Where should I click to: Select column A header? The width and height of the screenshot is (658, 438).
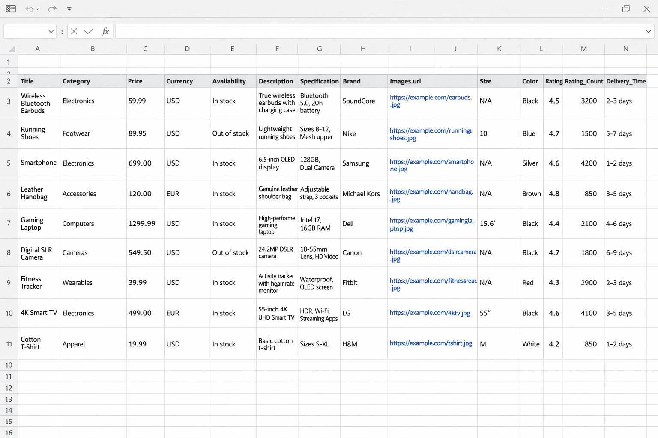click(x=38, y=49)
